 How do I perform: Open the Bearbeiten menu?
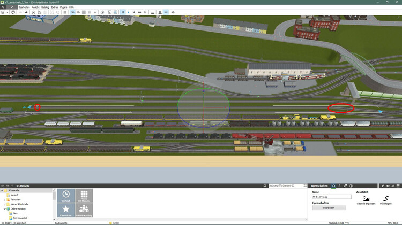pos(24,7)
